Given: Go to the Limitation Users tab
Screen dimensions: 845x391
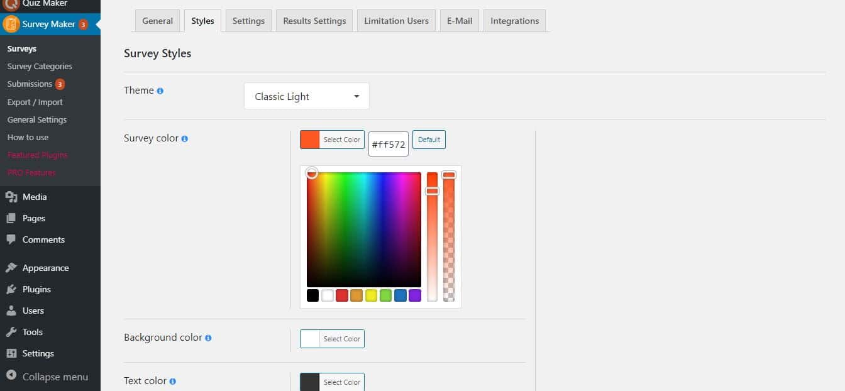Looking at the screenshot, I should pyautogui.click(x=396, y=21).
